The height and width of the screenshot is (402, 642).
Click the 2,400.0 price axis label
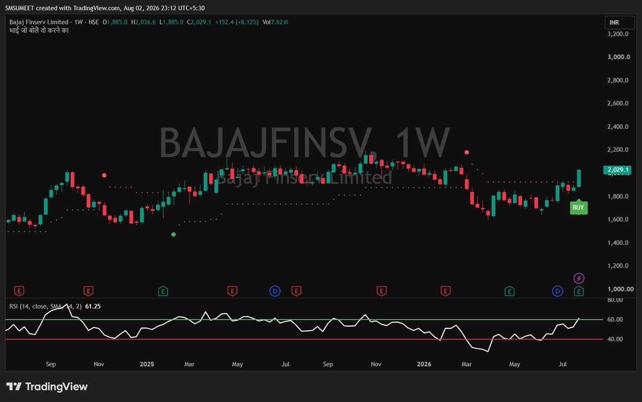617,127
